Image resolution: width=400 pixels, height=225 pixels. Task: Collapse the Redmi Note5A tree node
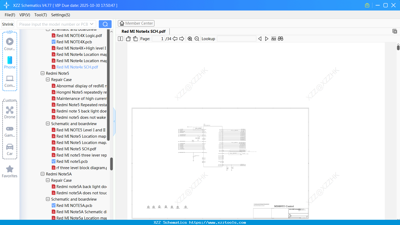click(x=43, y=174)
